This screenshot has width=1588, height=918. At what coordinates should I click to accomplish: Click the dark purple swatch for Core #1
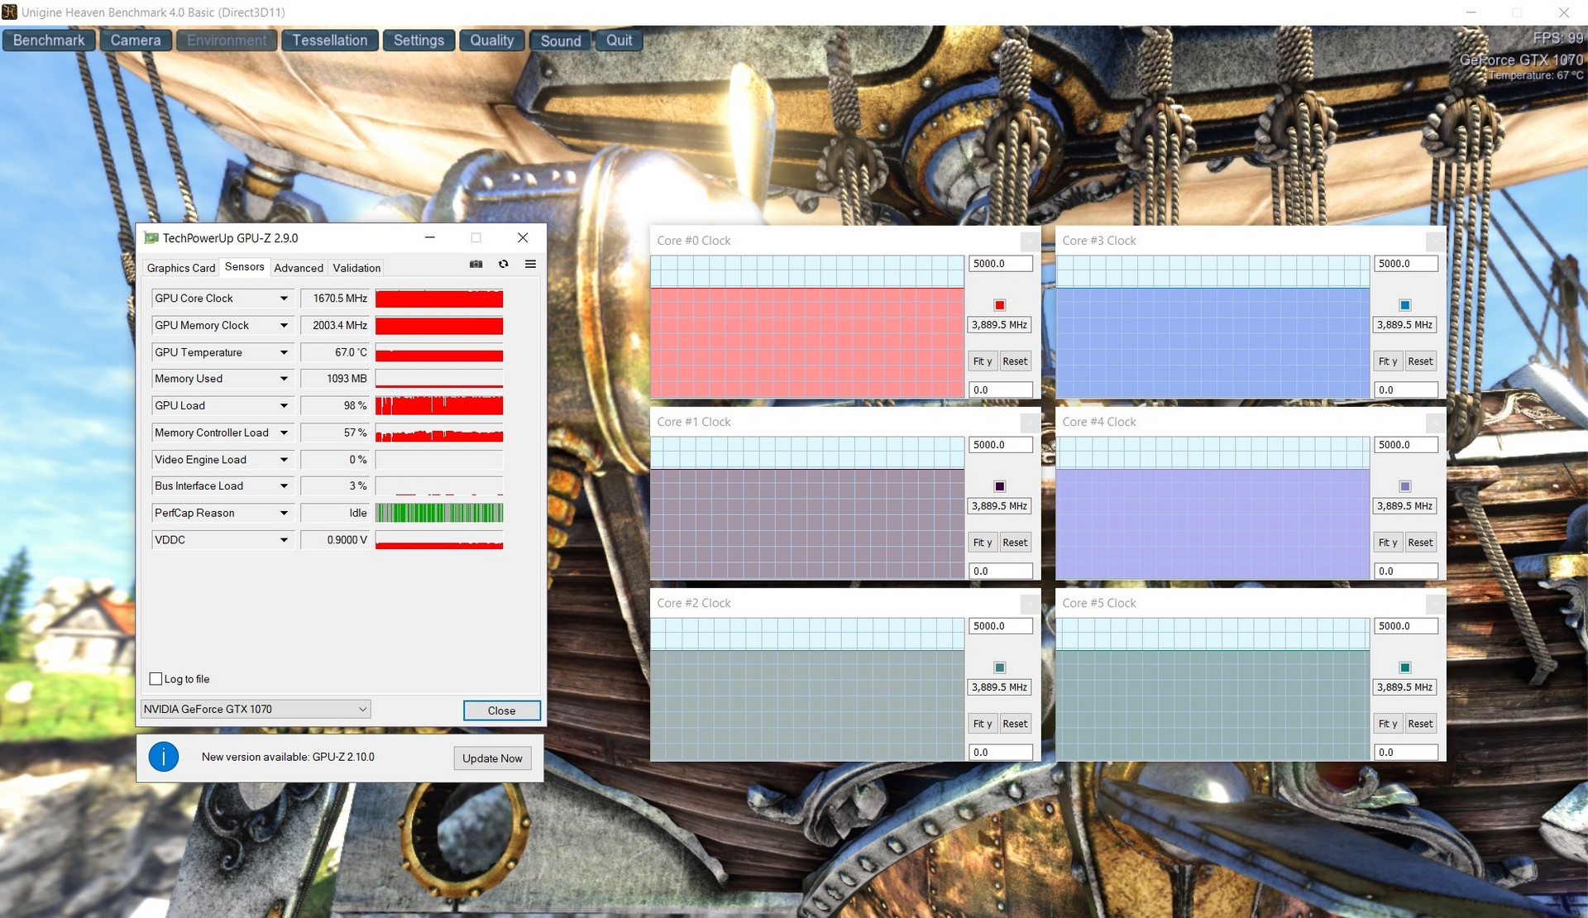click(x=999, y=486)
